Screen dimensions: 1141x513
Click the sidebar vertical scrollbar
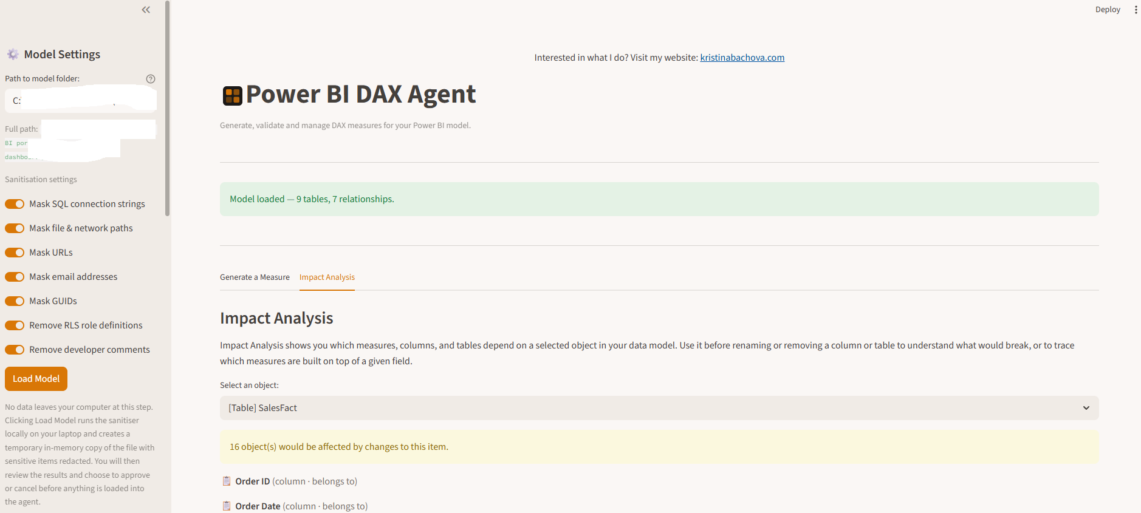coord(167,108)
